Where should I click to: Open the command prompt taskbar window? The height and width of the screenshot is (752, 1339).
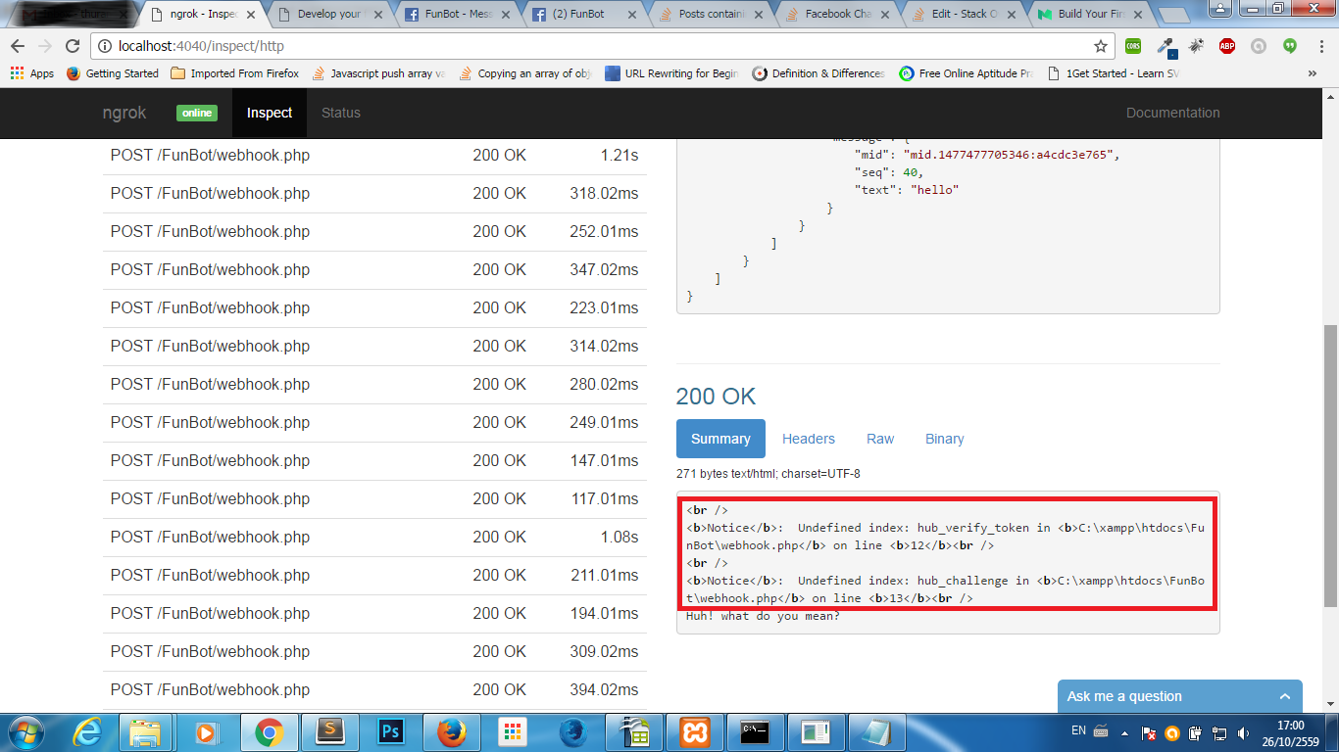(x=756, y=731)
